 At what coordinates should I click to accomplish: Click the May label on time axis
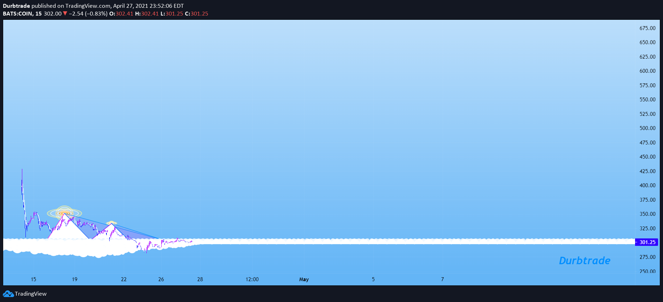tap(304, 279)
